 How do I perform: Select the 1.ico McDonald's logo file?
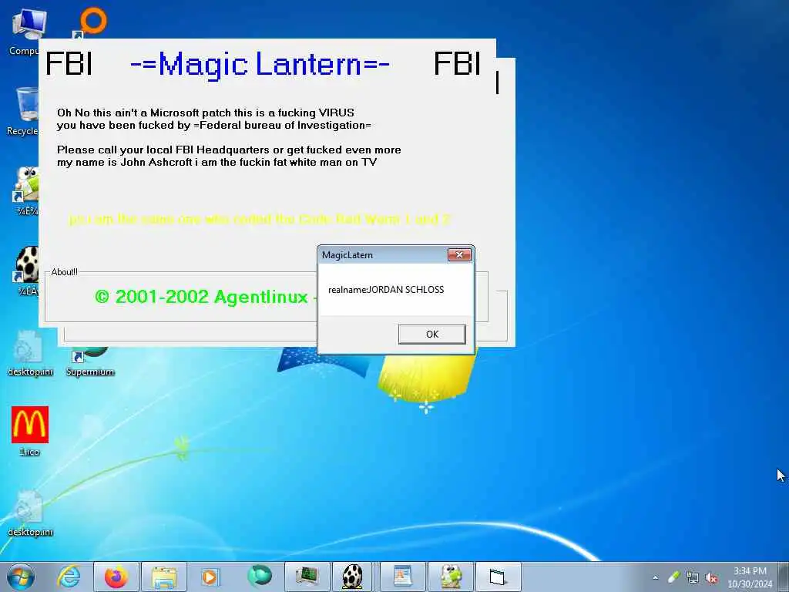[30, 431]
